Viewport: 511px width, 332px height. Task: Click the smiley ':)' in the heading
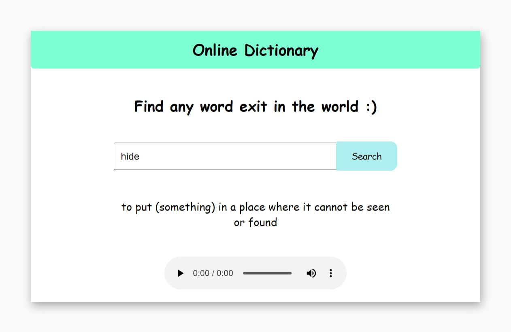(370, 107)
